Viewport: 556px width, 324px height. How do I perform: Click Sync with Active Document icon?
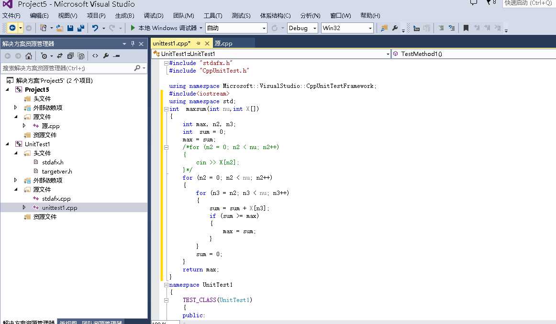pos(59,56)
